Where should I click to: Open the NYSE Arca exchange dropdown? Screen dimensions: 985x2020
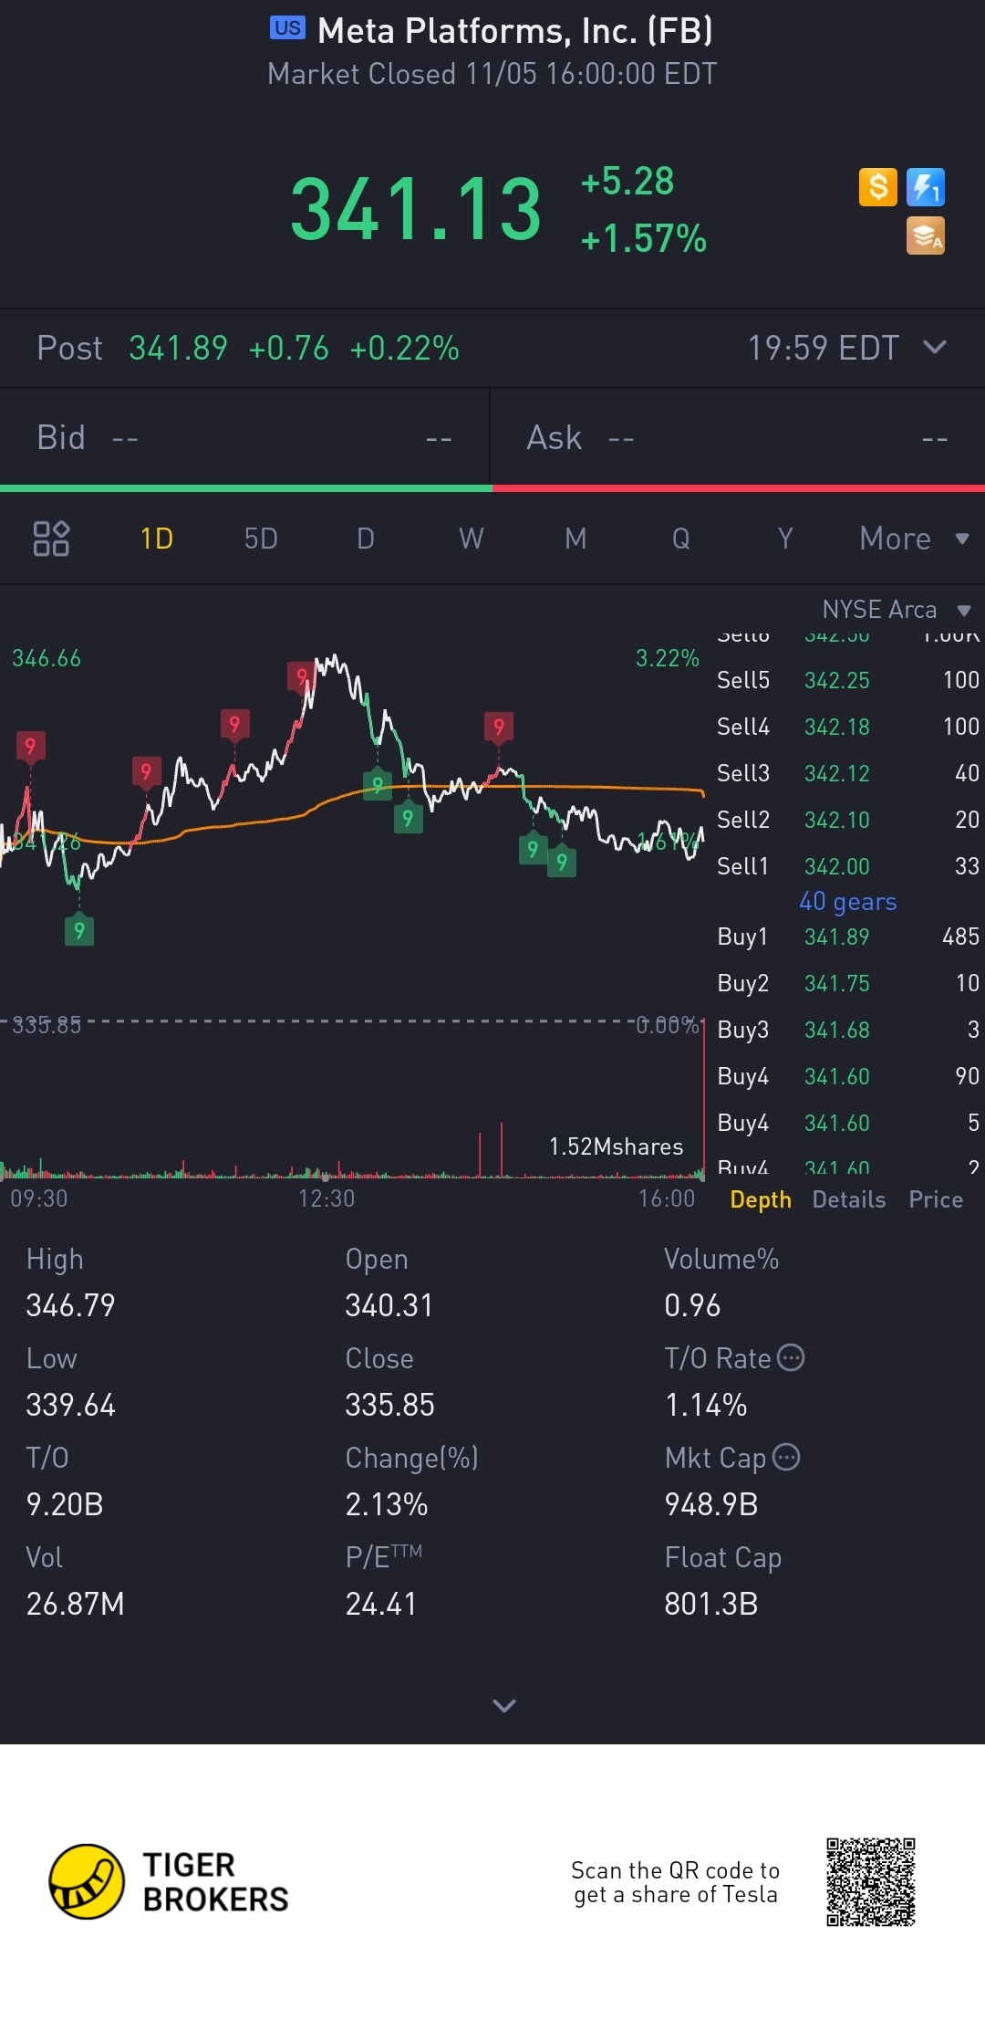click(x=897, y=609)
